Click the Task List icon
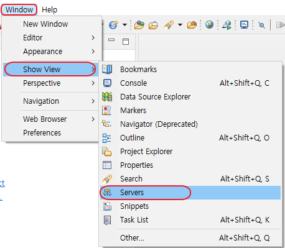 [107, 220]
